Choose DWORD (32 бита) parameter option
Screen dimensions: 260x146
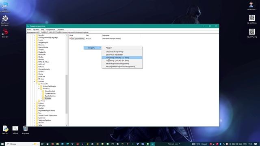coord(122,58)
